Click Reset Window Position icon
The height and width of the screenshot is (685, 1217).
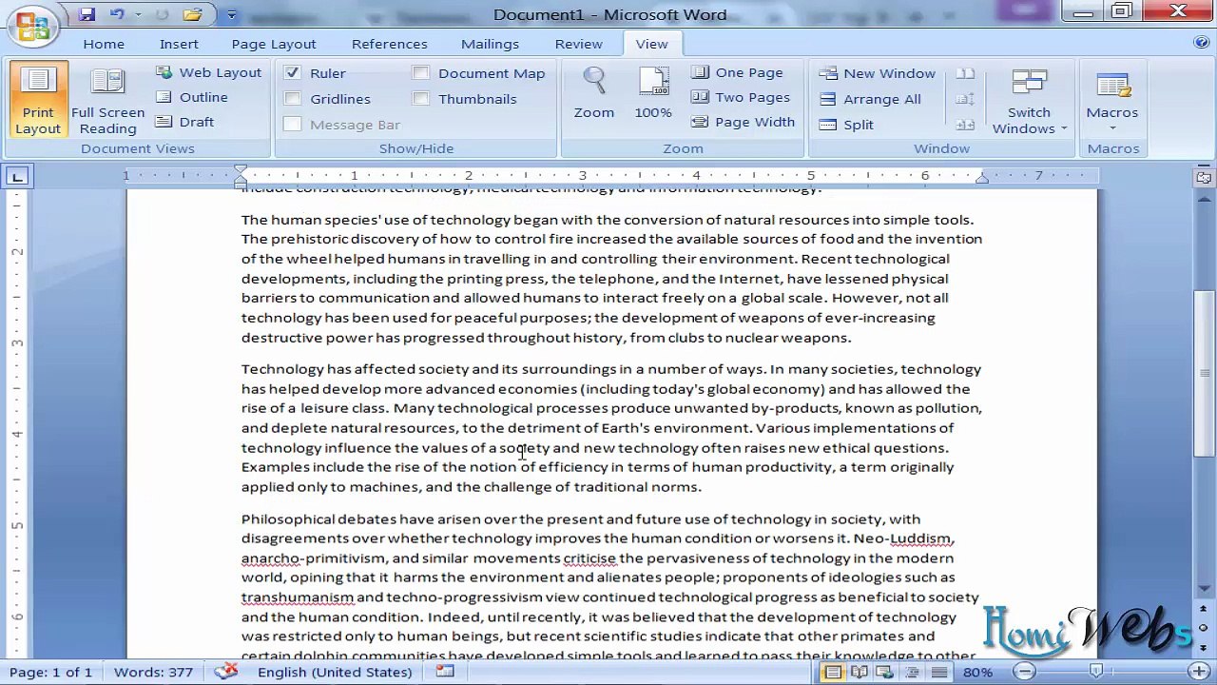click(x=965, y=125)
